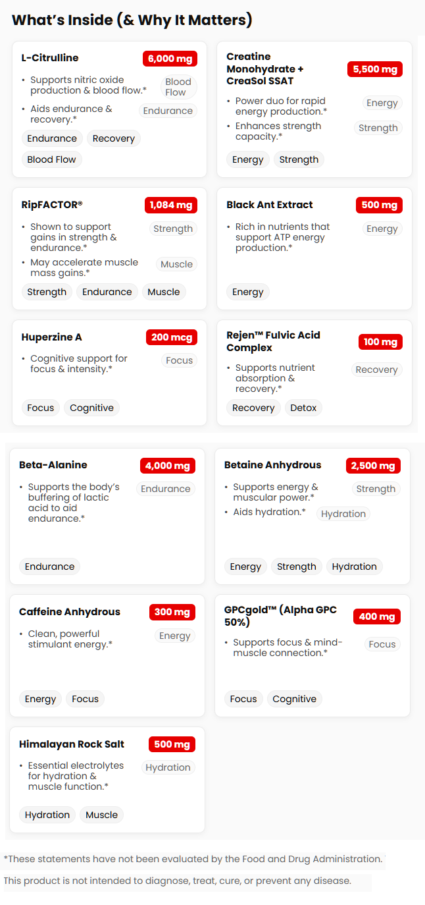Click the Black Ant Extract heading
Viewport: 425px width, 905px height.
pyautogui.click(x=270, y=205)
